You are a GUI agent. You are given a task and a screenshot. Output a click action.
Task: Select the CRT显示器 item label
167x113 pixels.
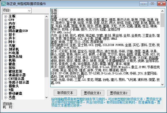tap(17, 79)
